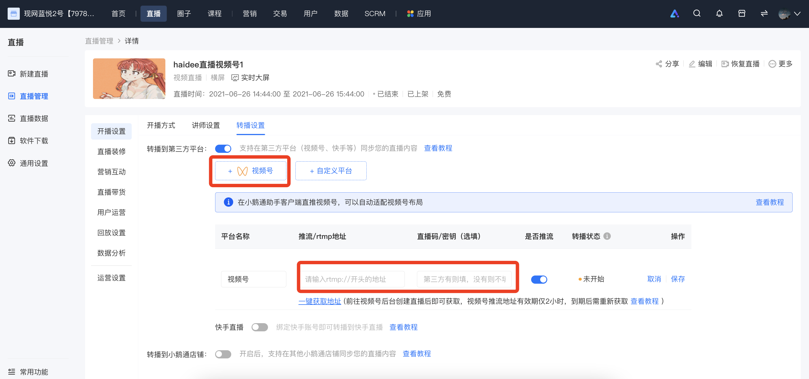Viewport: 809px width, 379px height.
Task: Click 一键获取地址 link
Action: (319, 301)
